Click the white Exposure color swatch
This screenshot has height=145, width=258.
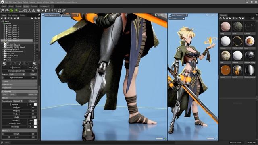point(35,104)
